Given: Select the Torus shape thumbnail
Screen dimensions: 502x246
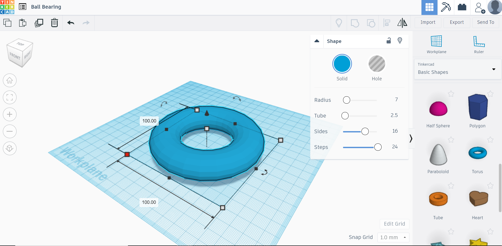Looking at the screenshot, I should pos(478,153).
